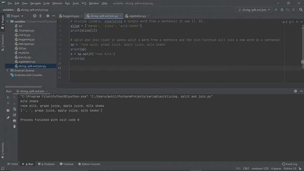Open the Python 3.8 interpreter selector

click(290, 169)
